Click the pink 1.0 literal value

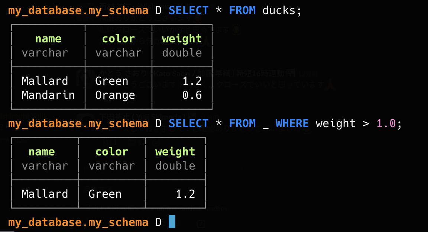tap(386, 123)
